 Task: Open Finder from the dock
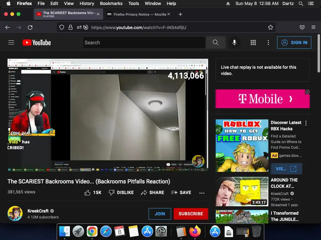click(x=65, y=232)
